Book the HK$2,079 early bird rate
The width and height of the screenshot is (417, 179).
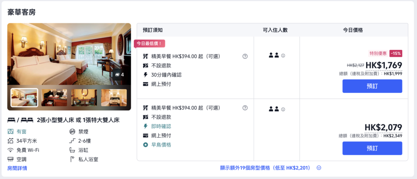372,148
